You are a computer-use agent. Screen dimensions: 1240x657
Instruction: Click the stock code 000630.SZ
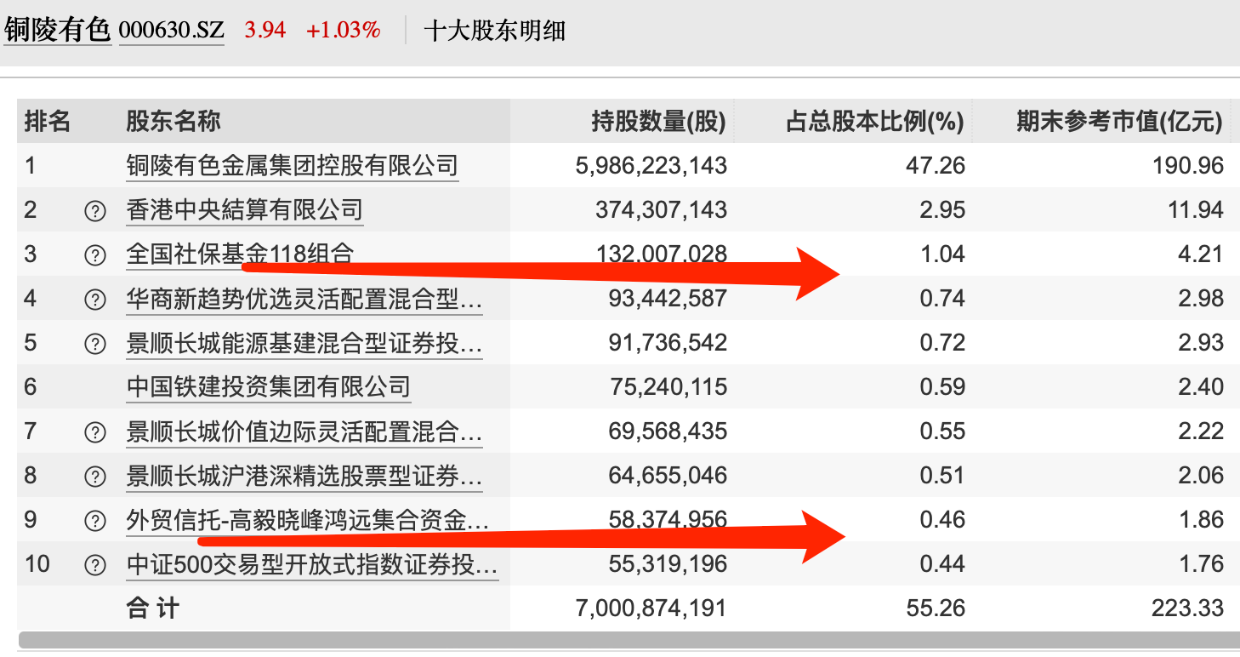(x=172, y=31)
